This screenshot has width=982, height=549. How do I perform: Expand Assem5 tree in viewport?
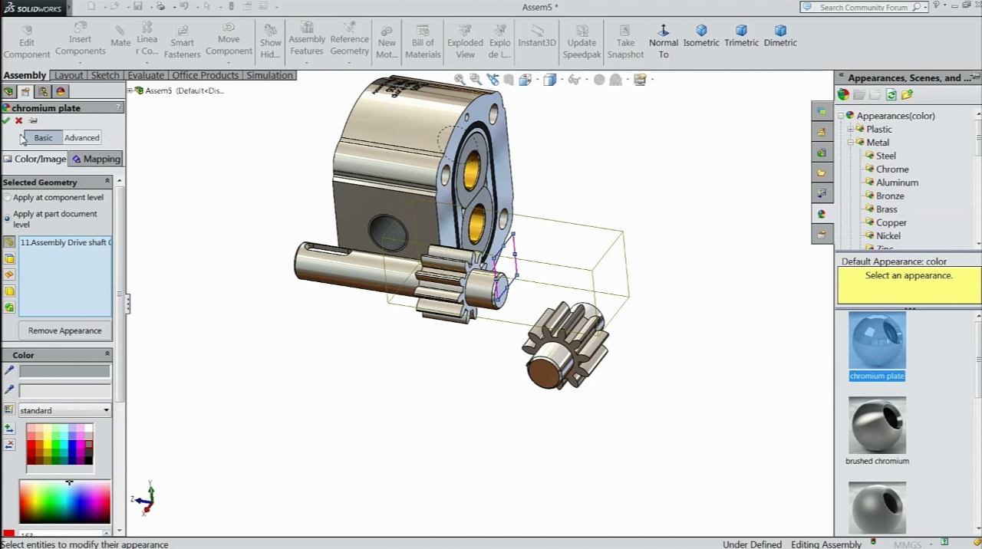131,90
